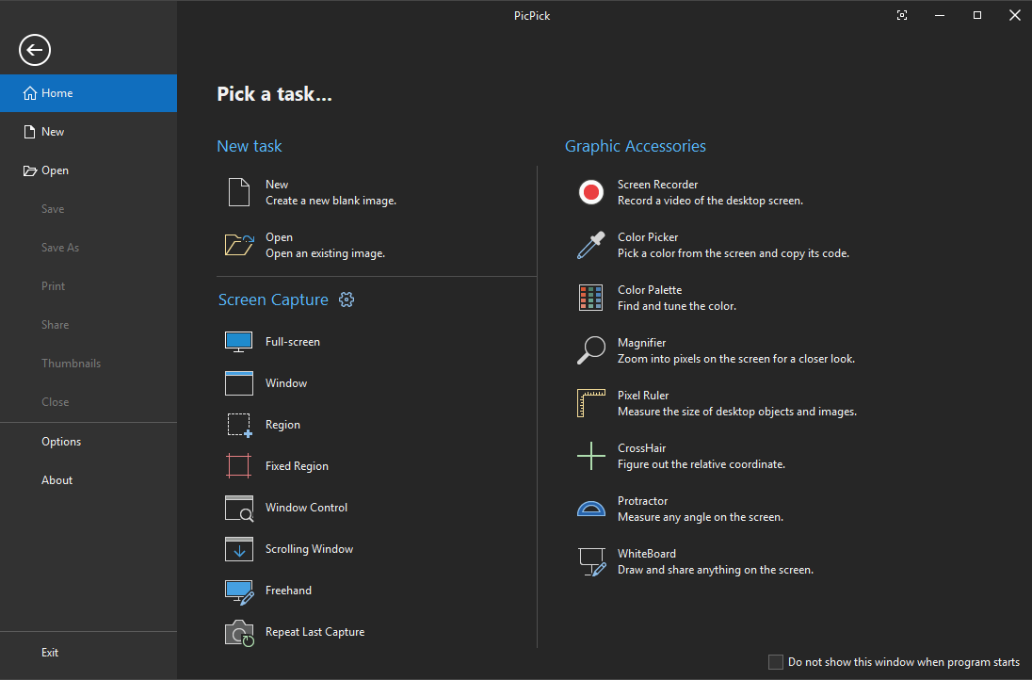1032x680 pixels.
Task: Open the WhiteBoard icon
Action: click(x=590, y=561)
